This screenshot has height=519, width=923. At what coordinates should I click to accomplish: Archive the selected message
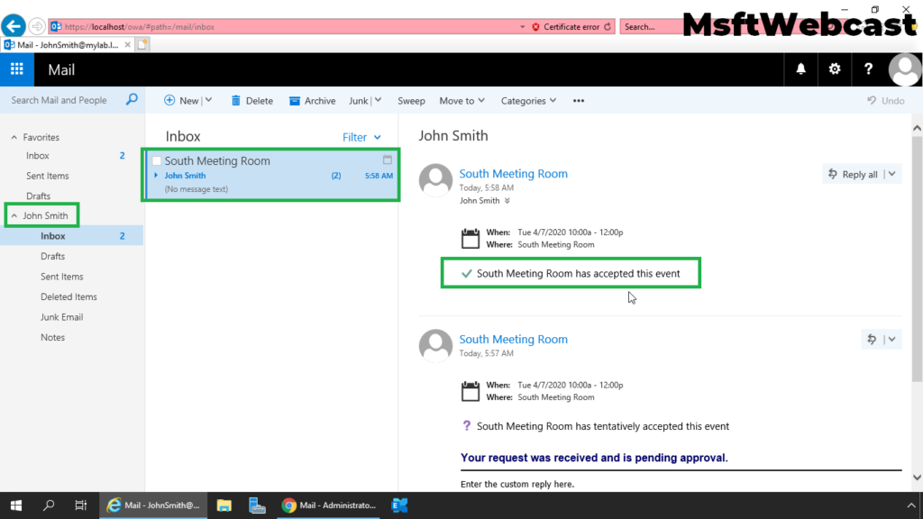(x=312, y=101)
